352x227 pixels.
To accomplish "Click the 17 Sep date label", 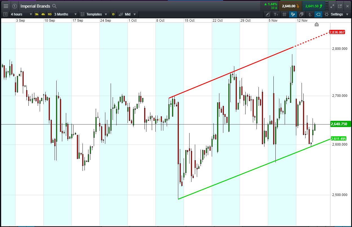I will (78, 20).
